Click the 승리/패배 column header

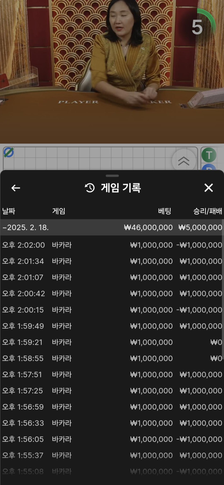click(207, 211)
